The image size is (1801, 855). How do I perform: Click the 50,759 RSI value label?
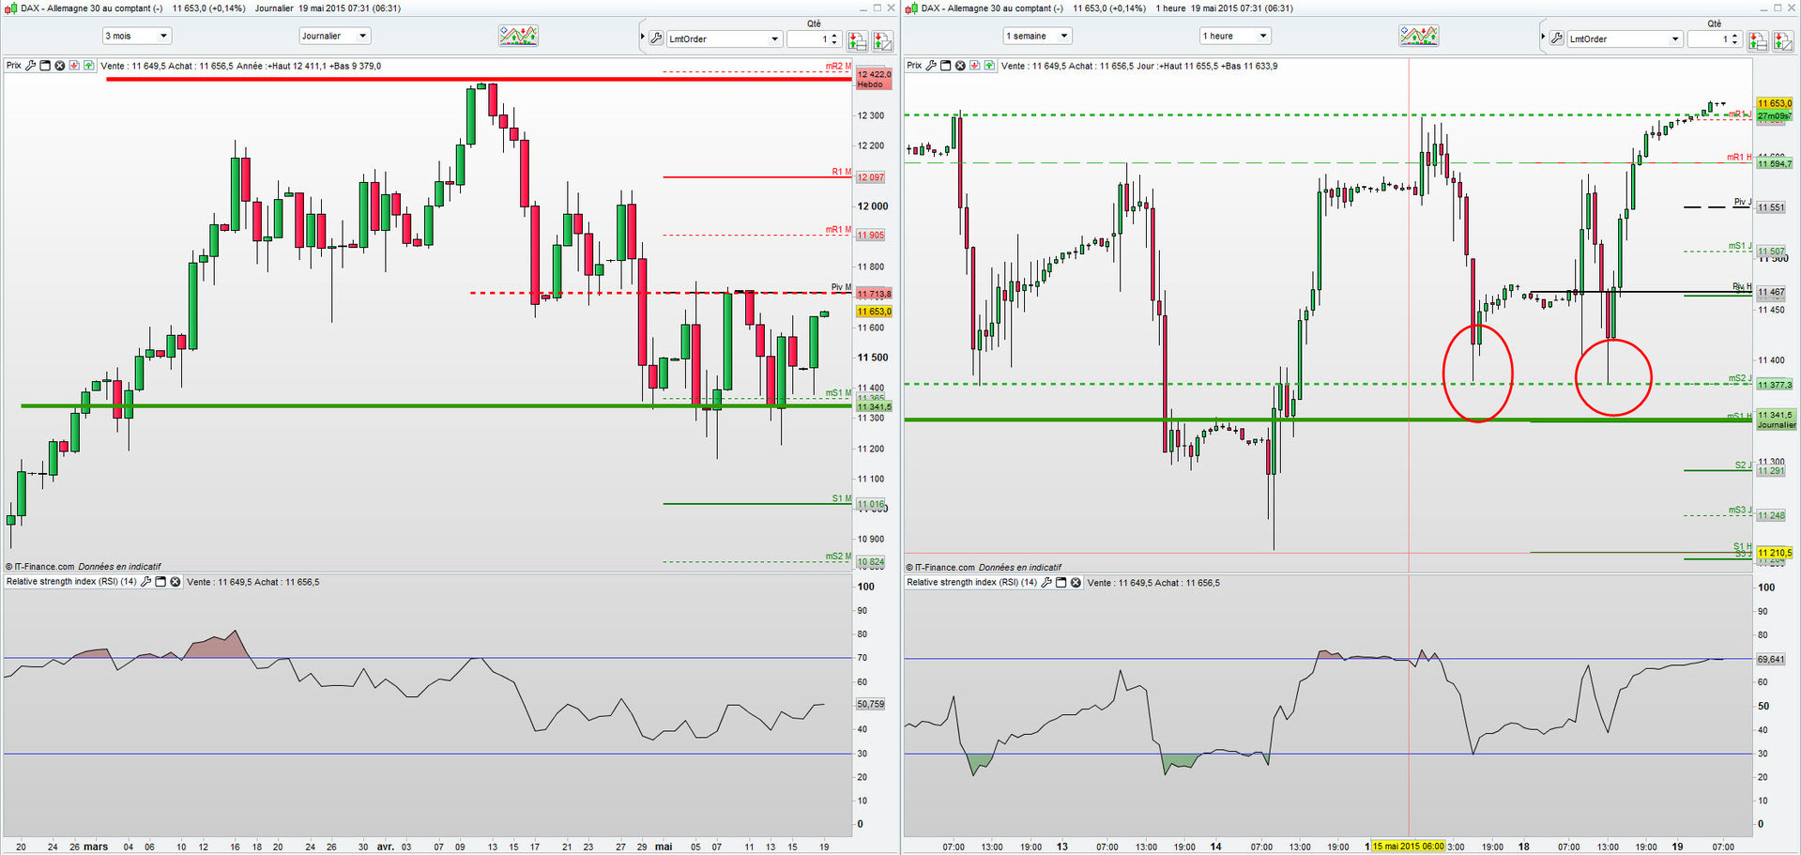coord(871,704)
